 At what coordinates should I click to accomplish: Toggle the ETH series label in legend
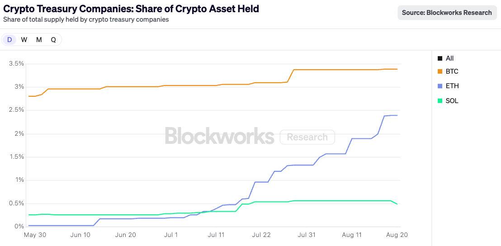452,86
